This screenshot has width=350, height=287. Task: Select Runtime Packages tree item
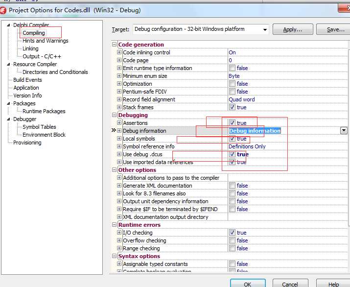(x=44, y=111)
